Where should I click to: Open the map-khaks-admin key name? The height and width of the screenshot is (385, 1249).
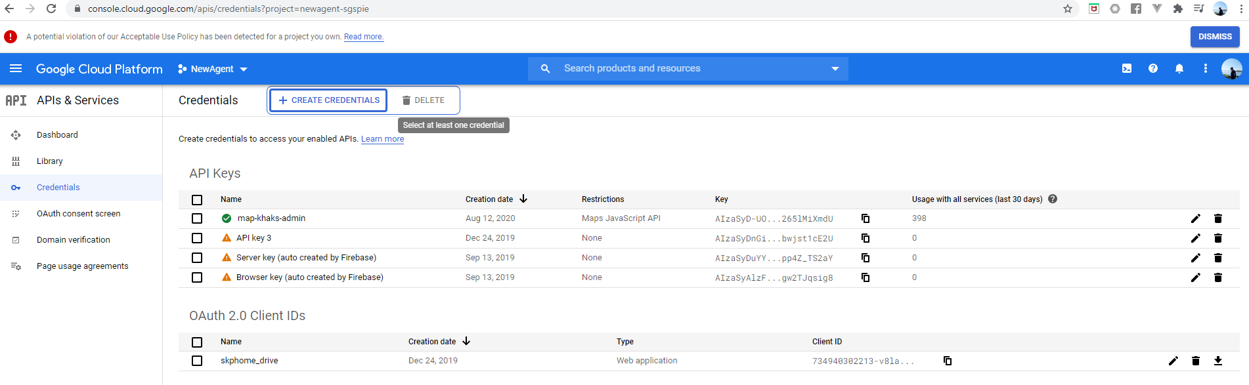click(271, 218)
